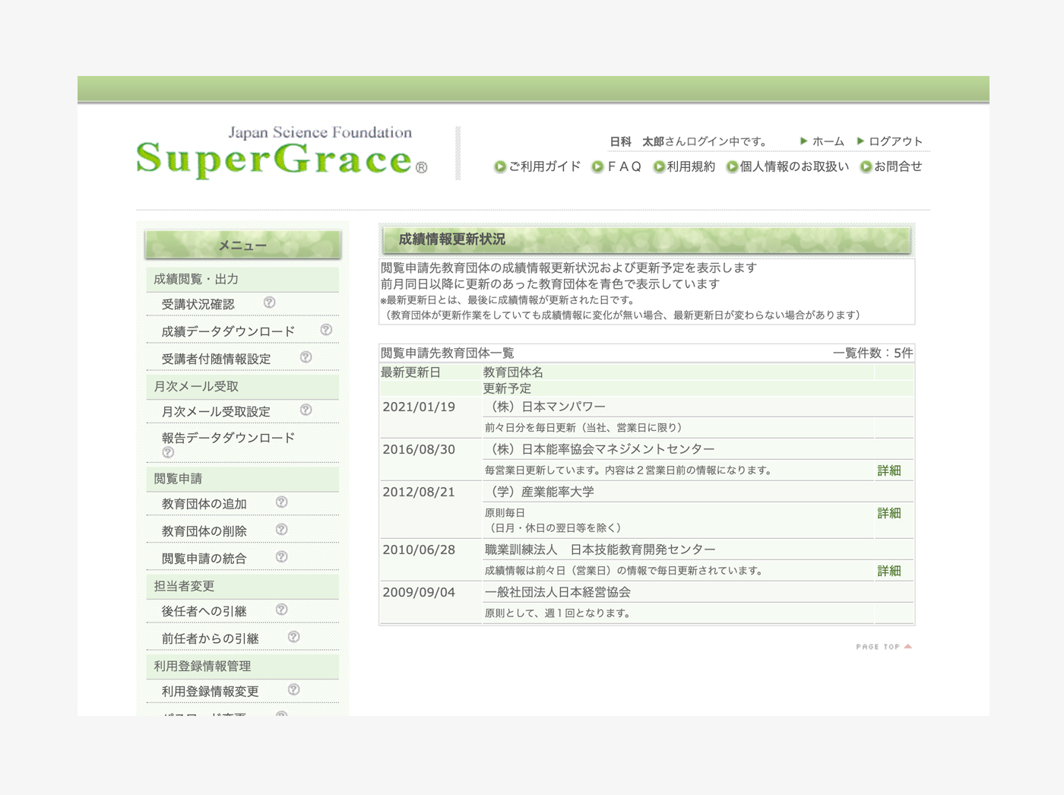Open help icon beside 前任者からの引継

[x=293, y=637]
